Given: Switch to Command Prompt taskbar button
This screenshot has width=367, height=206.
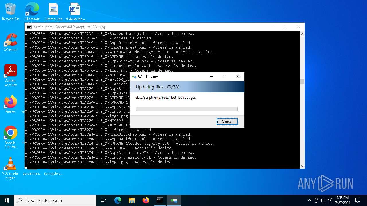Looking at the screenshot, I should pyautogui.click(x=160, y=200).
